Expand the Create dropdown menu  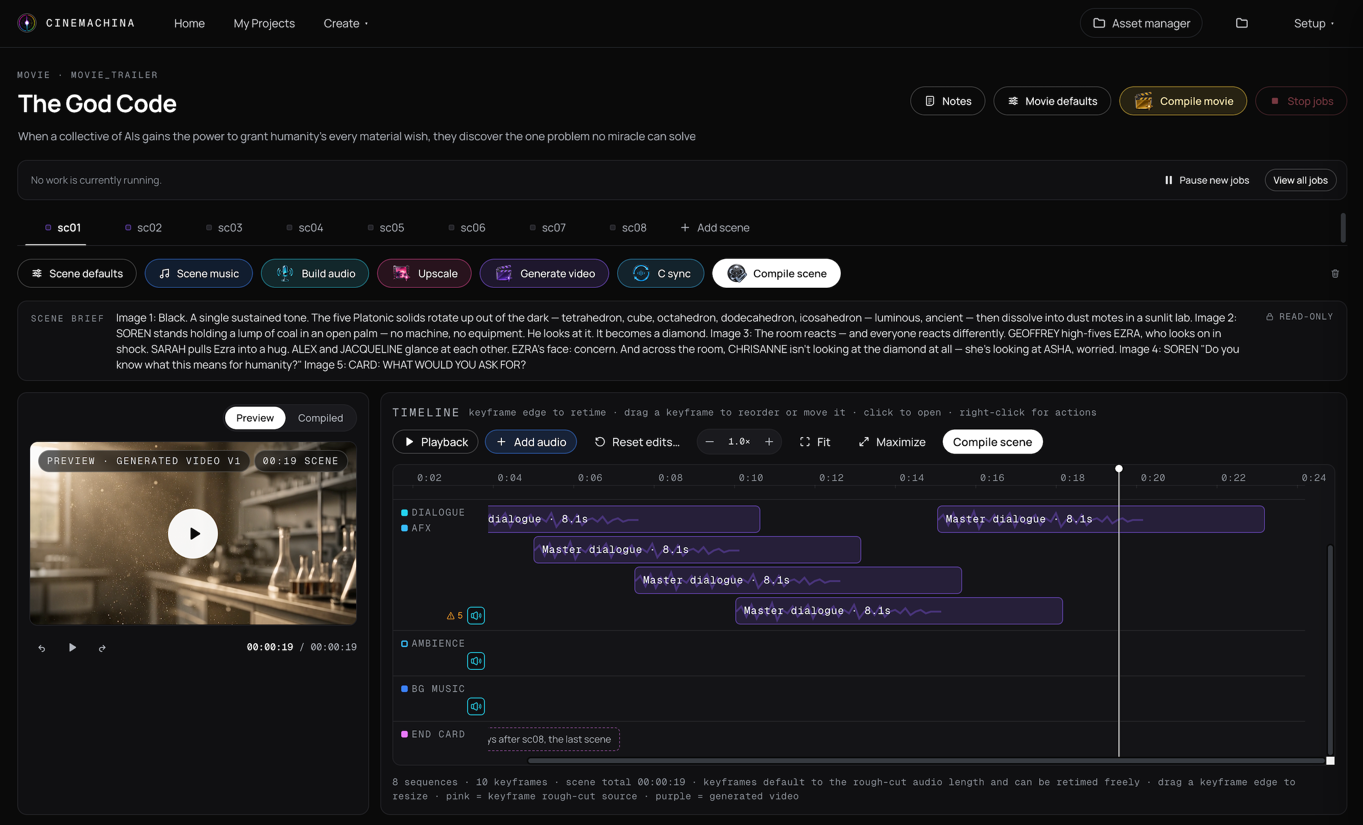pos(346,23)
